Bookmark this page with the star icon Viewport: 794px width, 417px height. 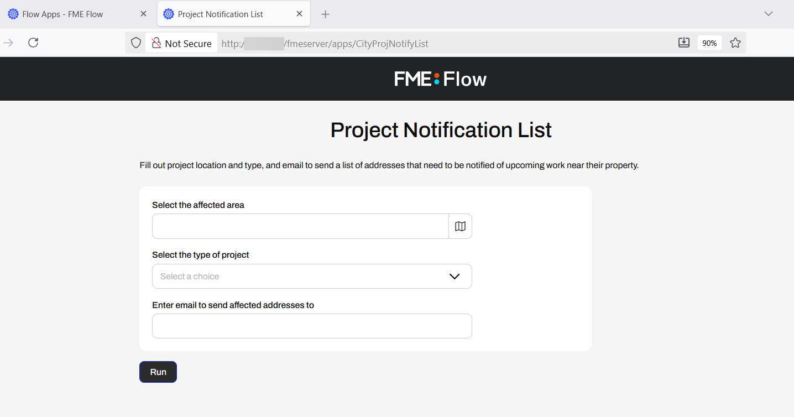[x=735, y=43]
